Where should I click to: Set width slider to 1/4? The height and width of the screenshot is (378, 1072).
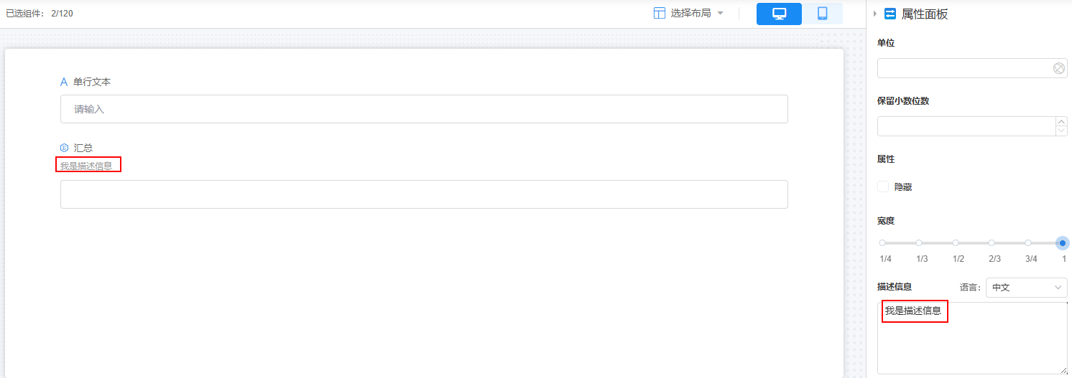(x=882, y=243)
